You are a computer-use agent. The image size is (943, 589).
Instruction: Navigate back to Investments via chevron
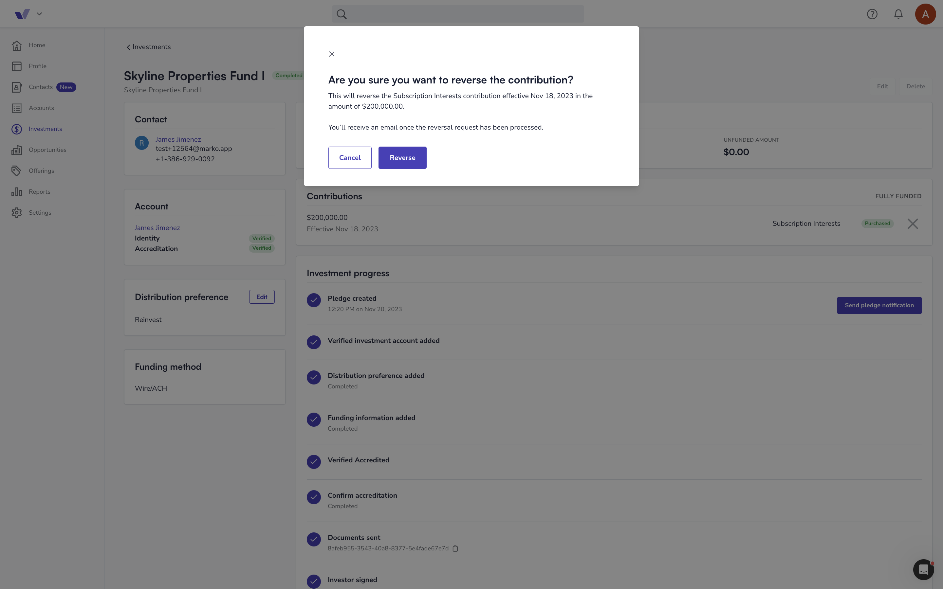pyautogui.click(x=128, y=47)
